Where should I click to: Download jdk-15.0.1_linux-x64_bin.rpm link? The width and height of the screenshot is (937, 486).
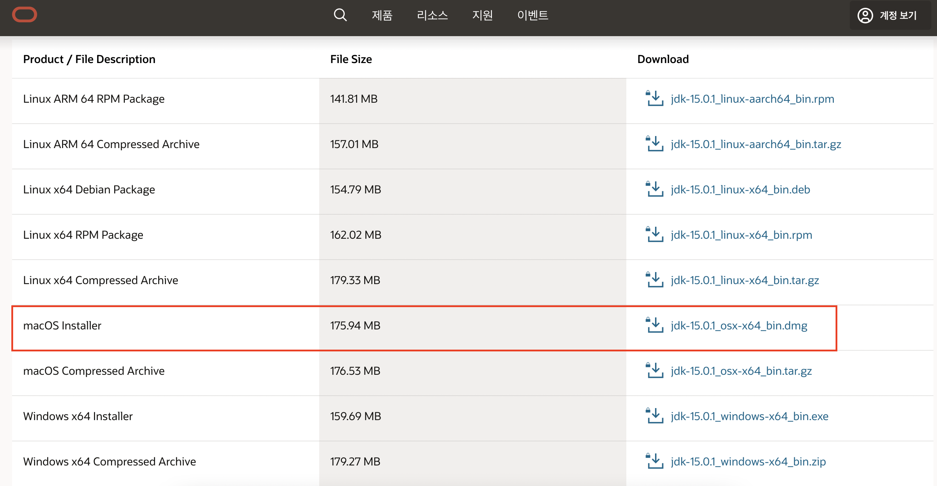[x=741, y=234]
